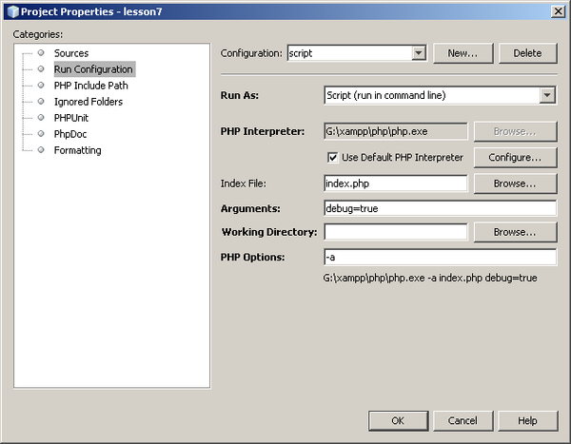Open the PHPUnit category
Image resolution: width=571 pixels, height=444 pixels.
(74, 118)
